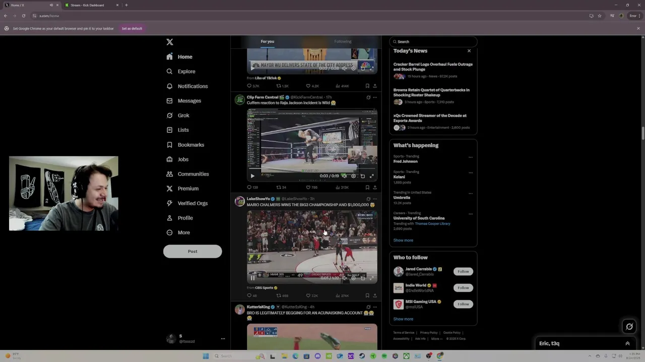Screen dimensions: 645x362
Task: Follow Jared Carrabis
Action: pos(463,271)
